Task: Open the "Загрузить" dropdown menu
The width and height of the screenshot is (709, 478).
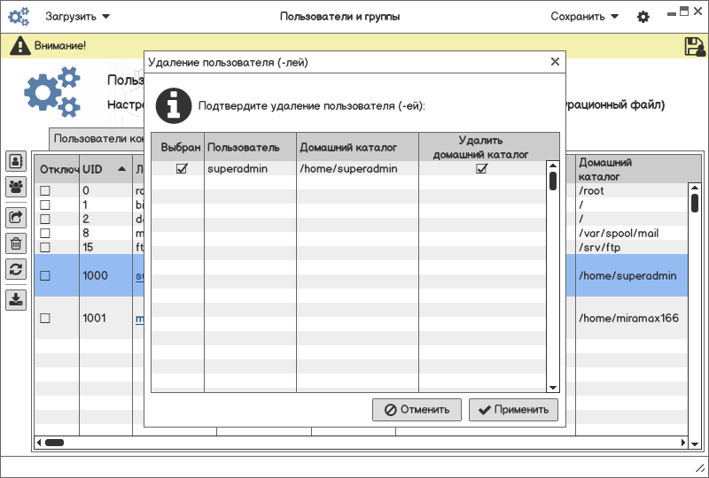Action: click(x=78, y=16)
